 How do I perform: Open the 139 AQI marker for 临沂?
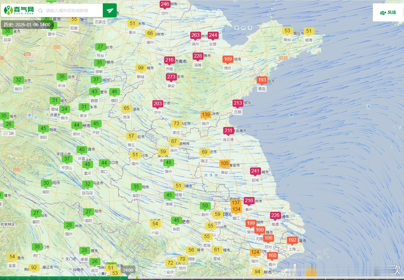[x=206, y=114]
